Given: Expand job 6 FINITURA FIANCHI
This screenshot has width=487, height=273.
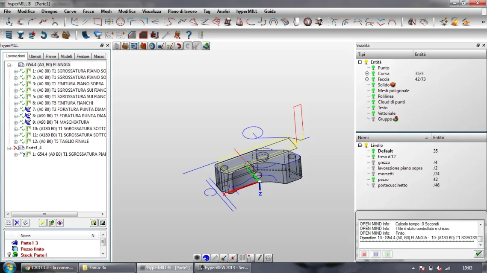Looking at the screenshot, I should tap(15, 103).
